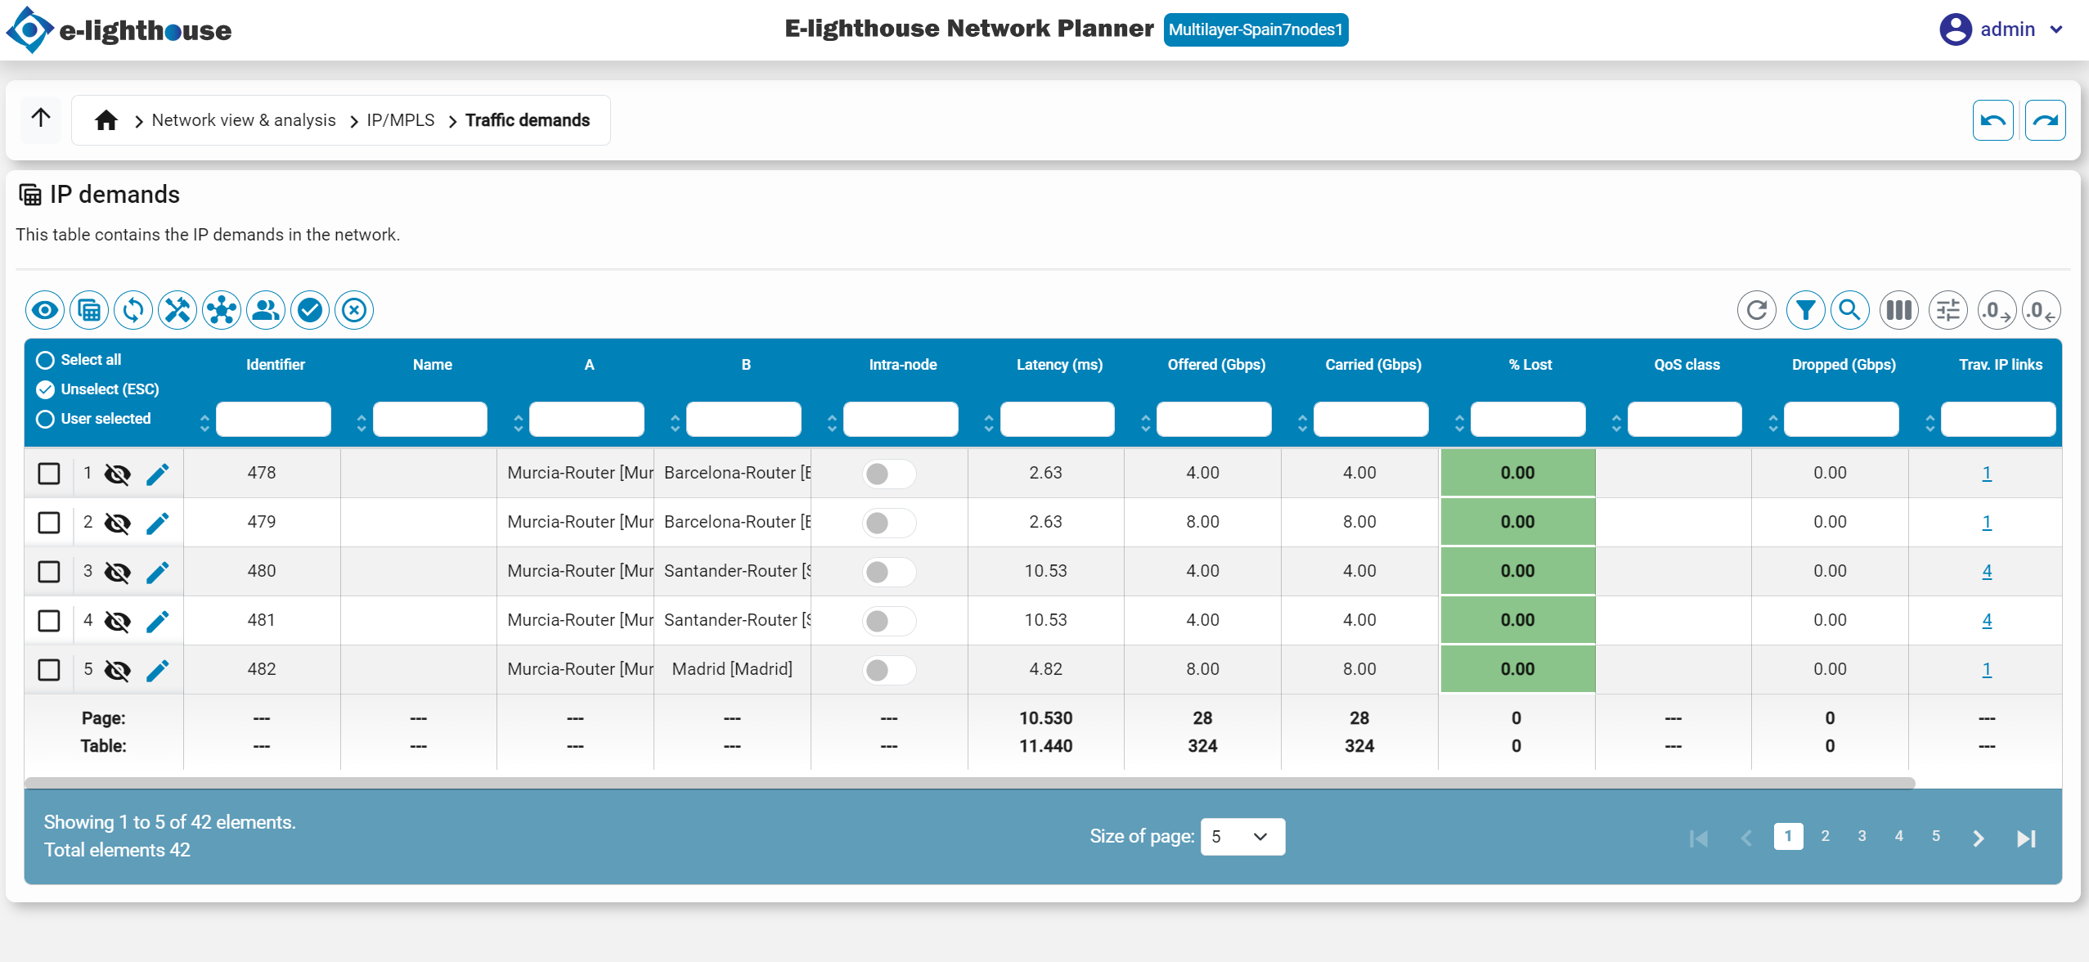Click the Identifier filter input field
The image size is (2089, 962).
273,420
